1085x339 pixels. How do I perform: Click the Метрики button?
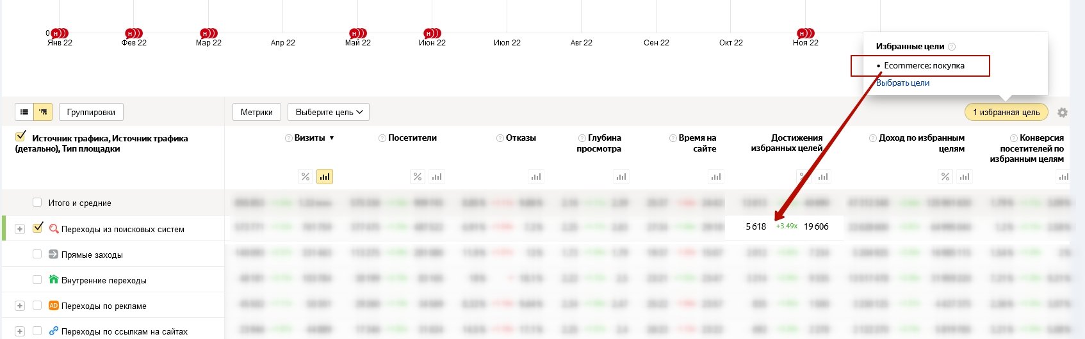(x=256, y=112)
